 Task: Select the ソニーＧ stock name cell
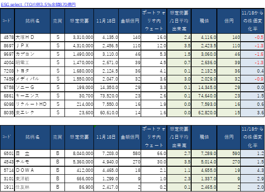pos(32,88)
